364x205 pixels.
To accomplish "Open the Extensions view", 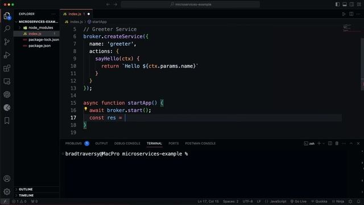I will (x=7, y=68).
